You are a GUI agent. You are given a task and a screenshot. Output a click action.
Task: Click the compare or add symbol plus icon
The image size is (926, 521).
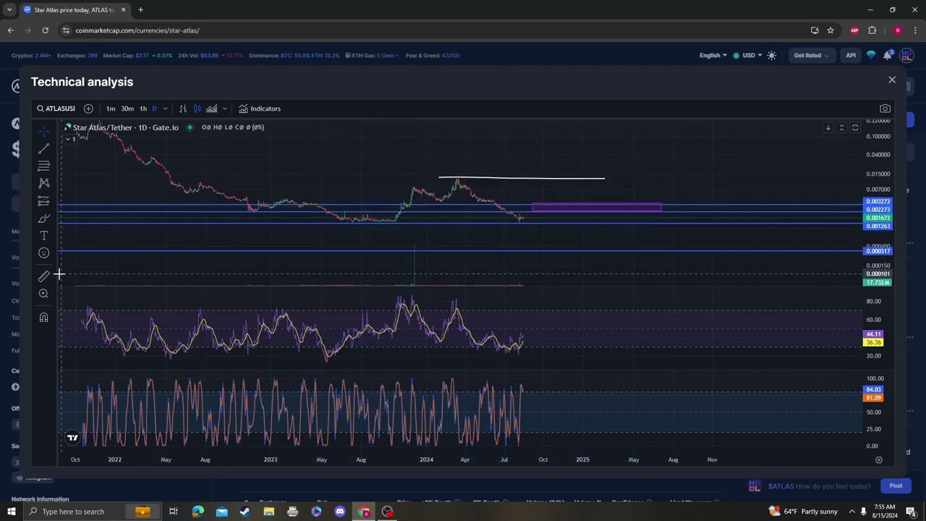88,109
